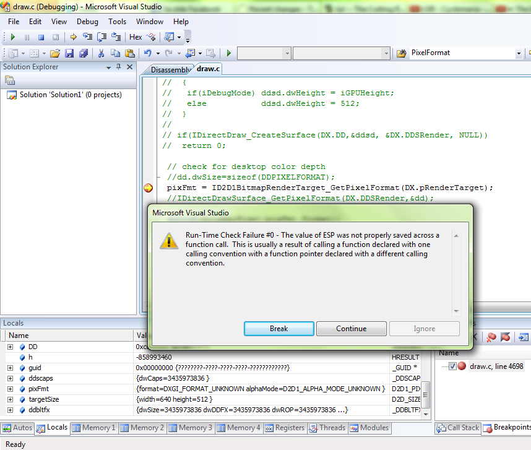Screen dimensions: 531x450
Task: Uncheck the draw.c line 4698 breakpoint
Action: (x=452, y=366)
